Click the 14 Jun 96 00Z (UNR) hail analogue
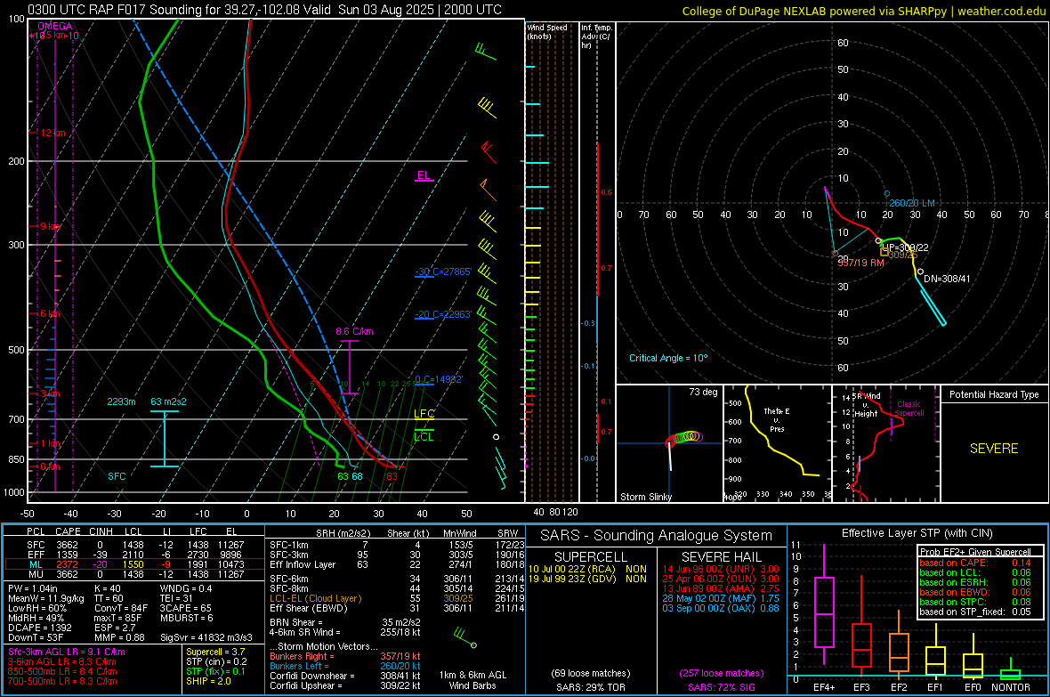 721,569
